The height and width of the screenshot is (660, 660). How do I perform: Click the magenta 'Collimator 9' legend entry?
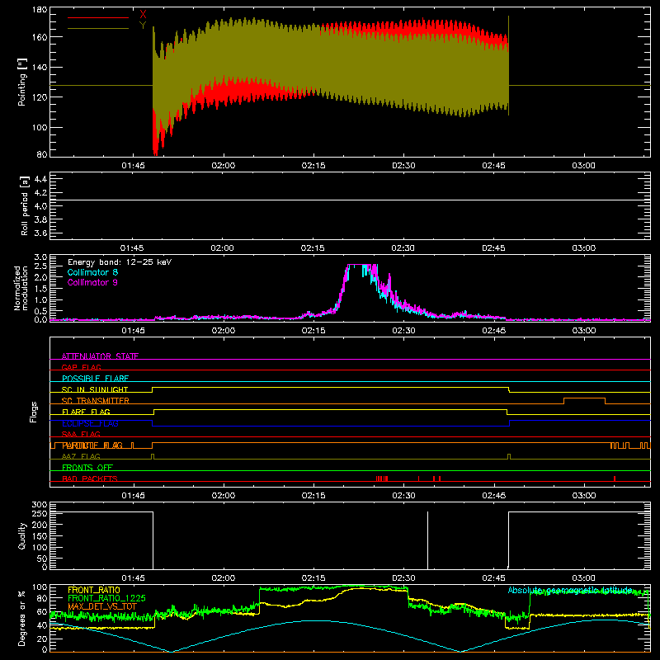coord(92,282)
